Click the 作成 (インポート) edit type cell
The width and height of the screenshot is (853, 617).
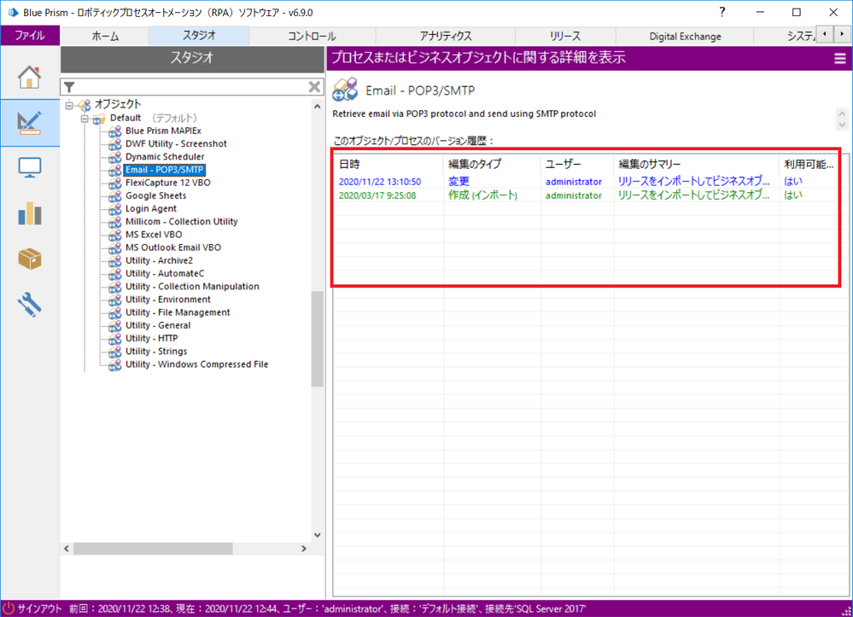click(482, 195)
